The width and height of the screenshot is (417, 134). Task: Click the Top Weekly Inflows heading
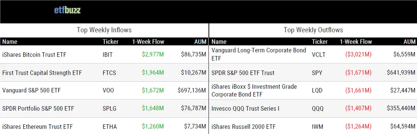tap(104, 30)
